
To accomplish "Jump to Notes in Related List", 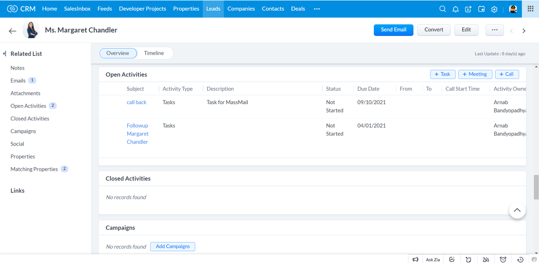I will tap(18, 68).
